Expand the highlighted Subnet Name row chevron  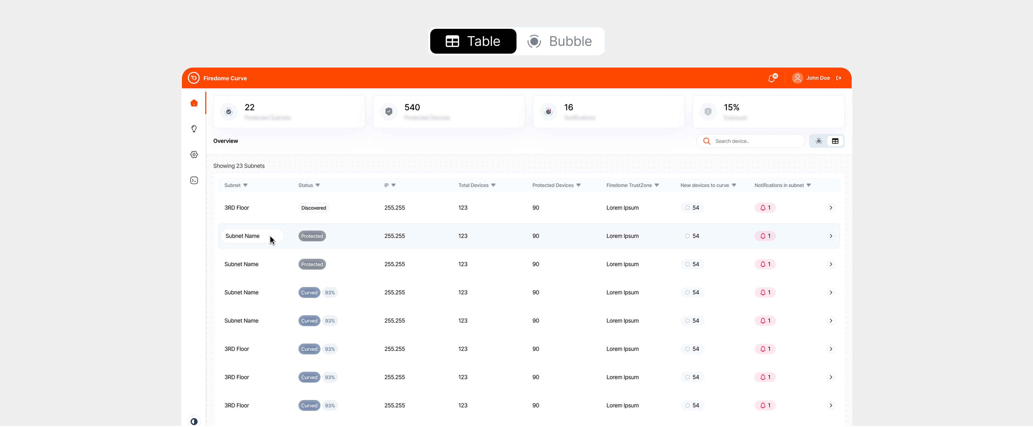pyautogui.click(x=831, y=236)
